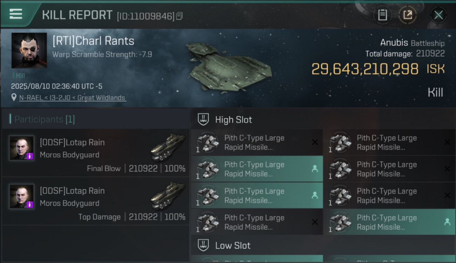Close the Kill Report panel

[x=438, y=15]
